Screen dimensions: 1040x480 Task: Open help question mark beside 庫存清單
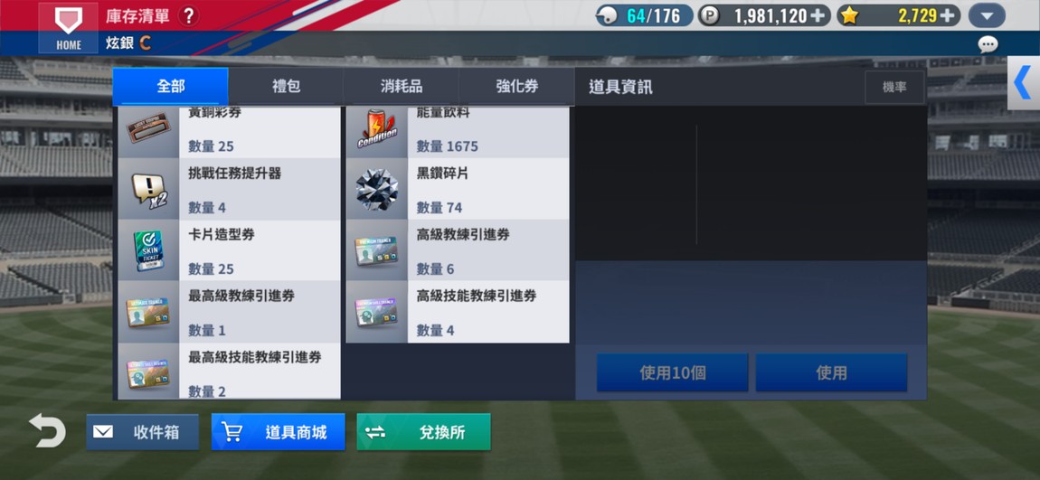188,16
